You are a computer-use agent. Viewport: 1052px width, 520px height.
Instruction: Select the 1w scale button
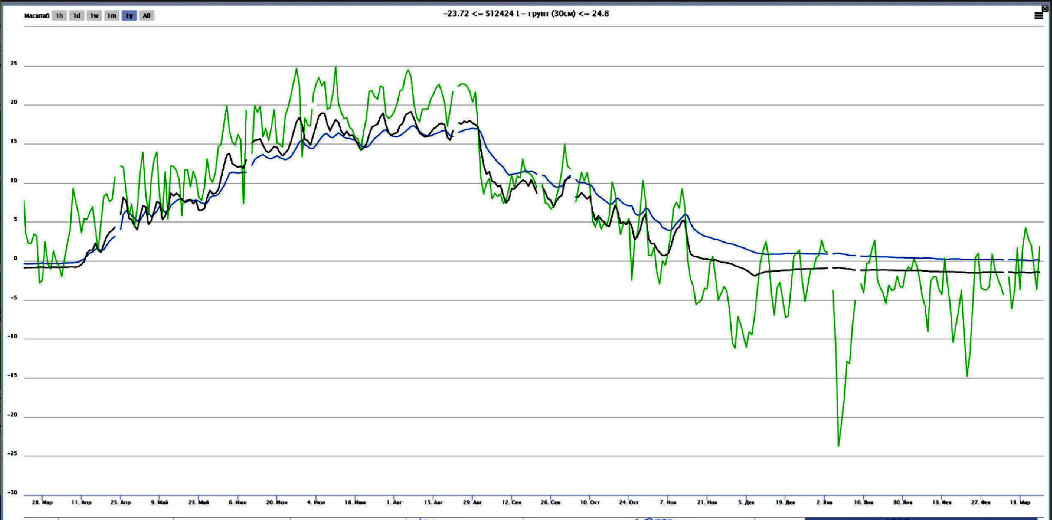coord(94,16)
